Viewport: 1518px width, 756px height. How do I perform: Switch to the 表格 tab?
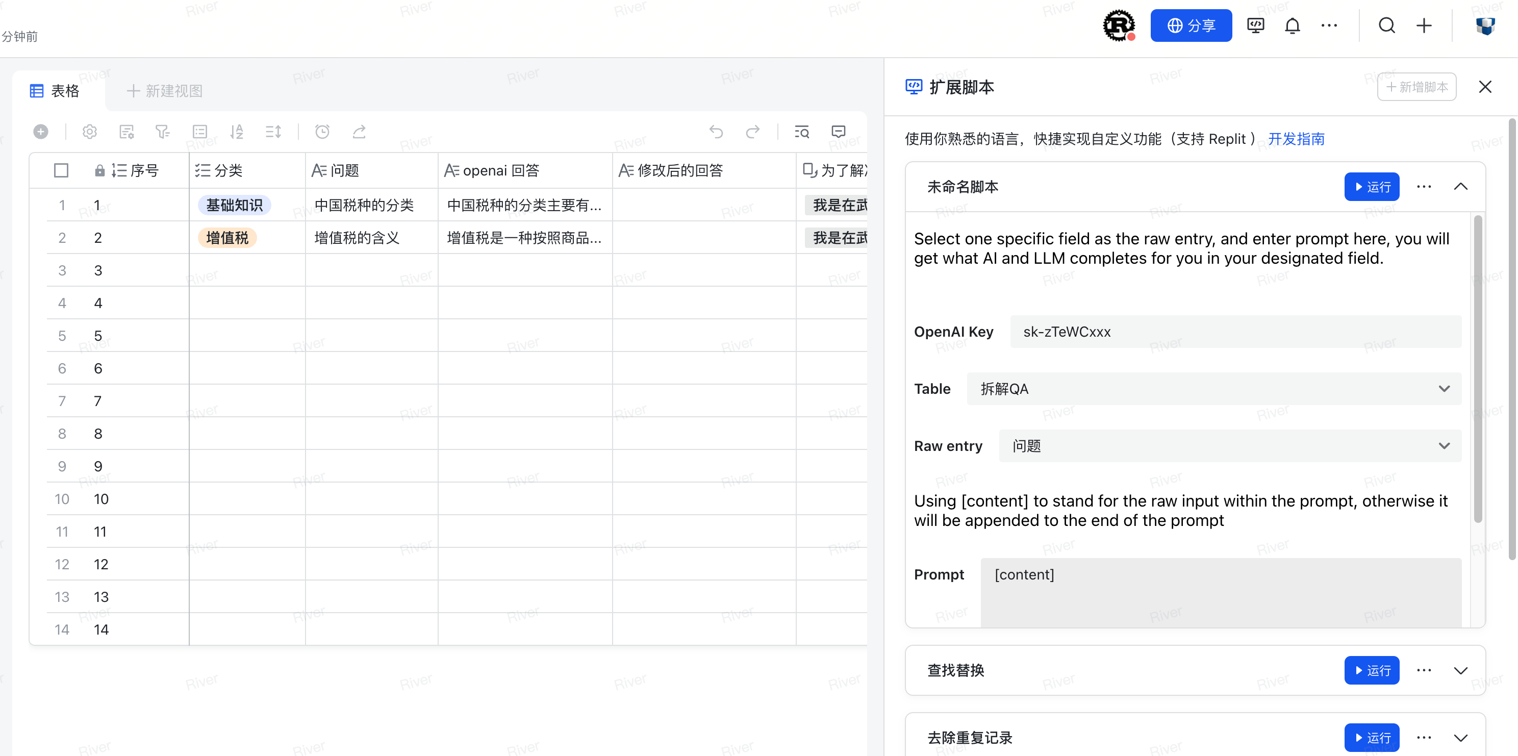[55, 91]
